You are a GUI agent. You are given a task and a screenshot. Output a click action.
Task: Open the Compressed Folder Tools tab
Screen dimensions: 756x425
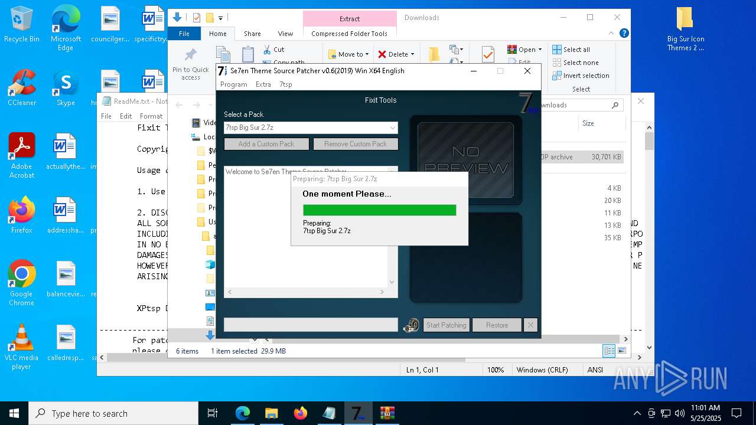pos(349,34)
